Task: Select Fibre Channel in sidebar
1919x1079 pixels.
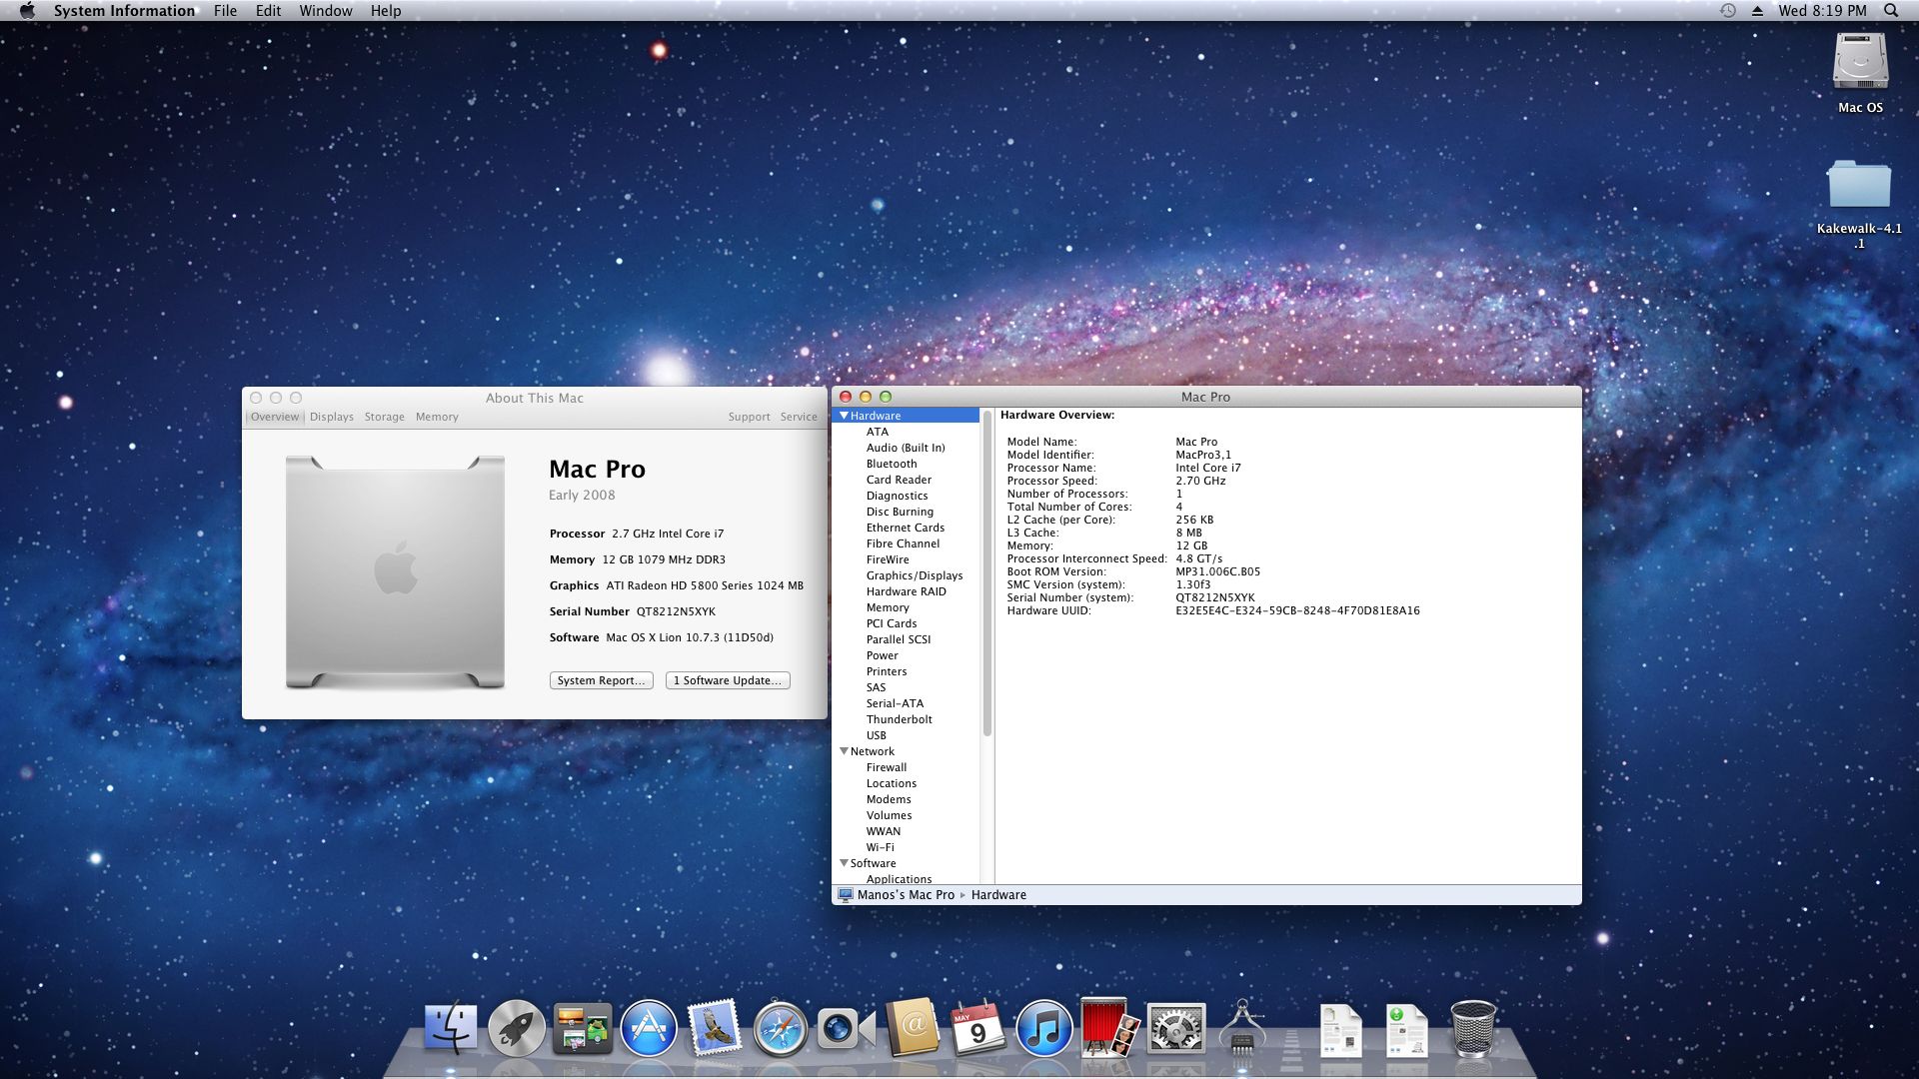Action: pos(903,543)
